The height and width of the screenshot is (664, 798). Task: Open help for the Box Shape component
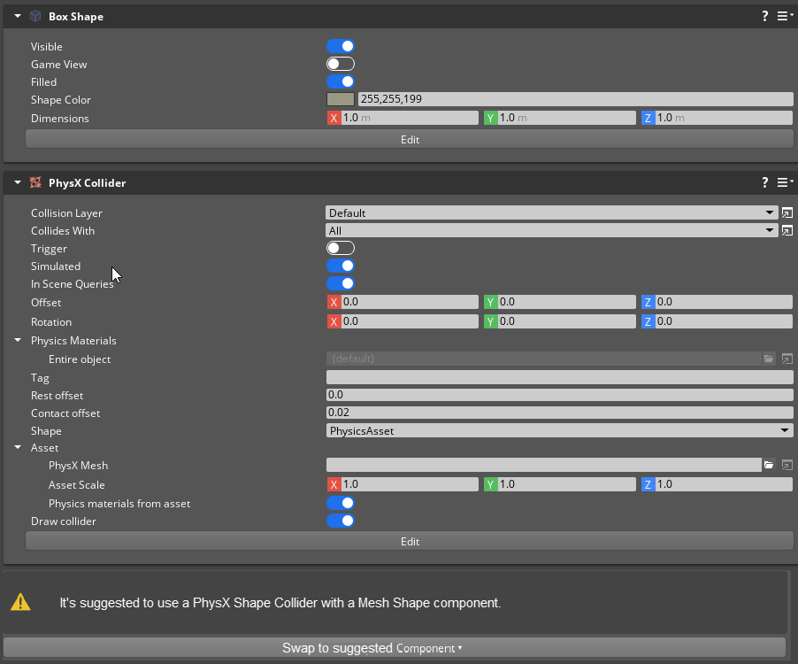point(764,15)
